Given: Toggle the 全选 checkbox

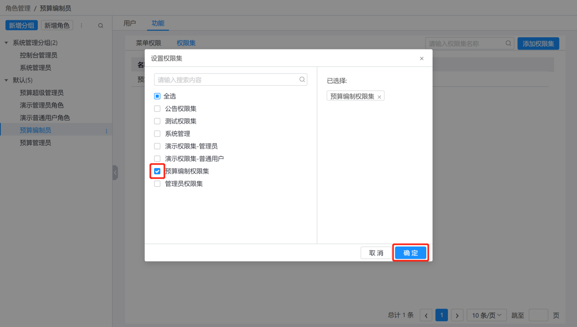Looking at the screenshot, I should click(157, 96).
